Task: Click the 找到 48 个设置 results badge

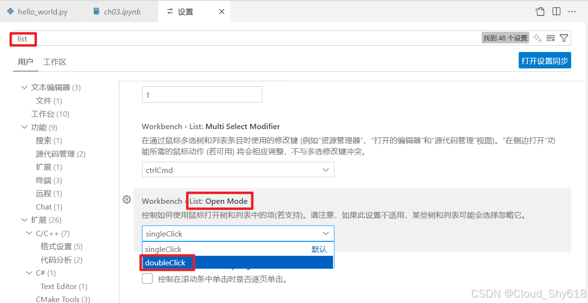Action: click(x=505, y=38)
